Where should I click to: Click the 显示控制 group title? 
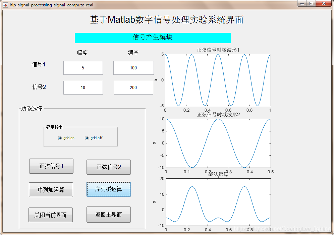coord(55,127)
